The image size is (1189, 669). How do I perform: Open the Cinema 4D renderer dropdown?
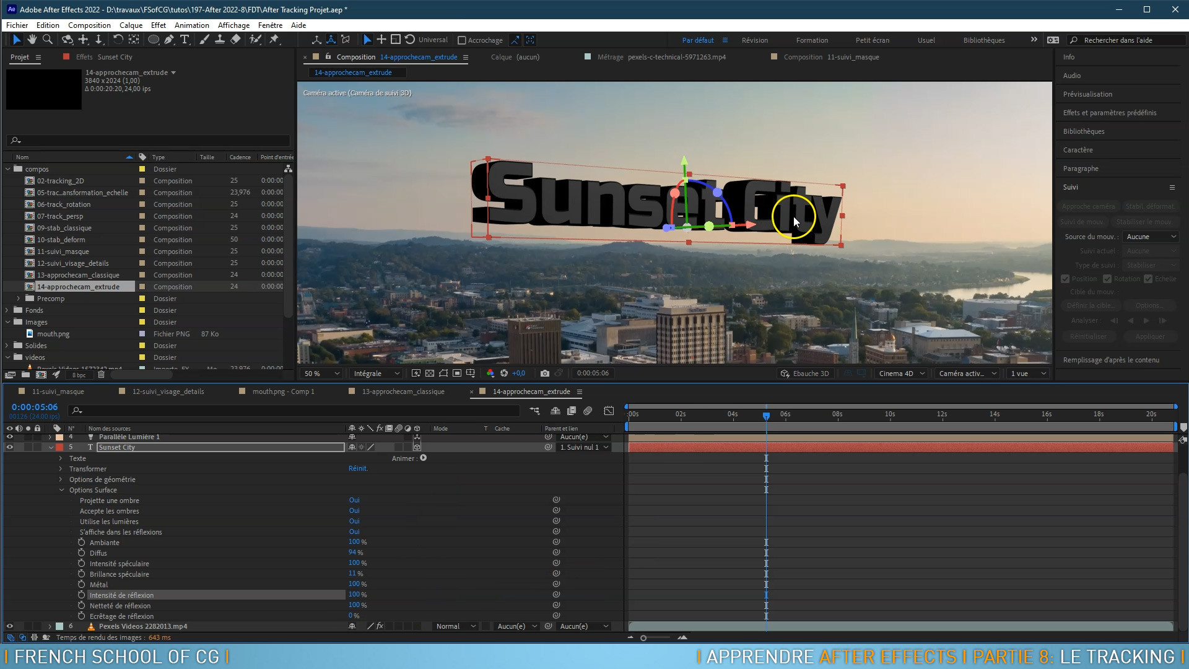coord(902,374)
